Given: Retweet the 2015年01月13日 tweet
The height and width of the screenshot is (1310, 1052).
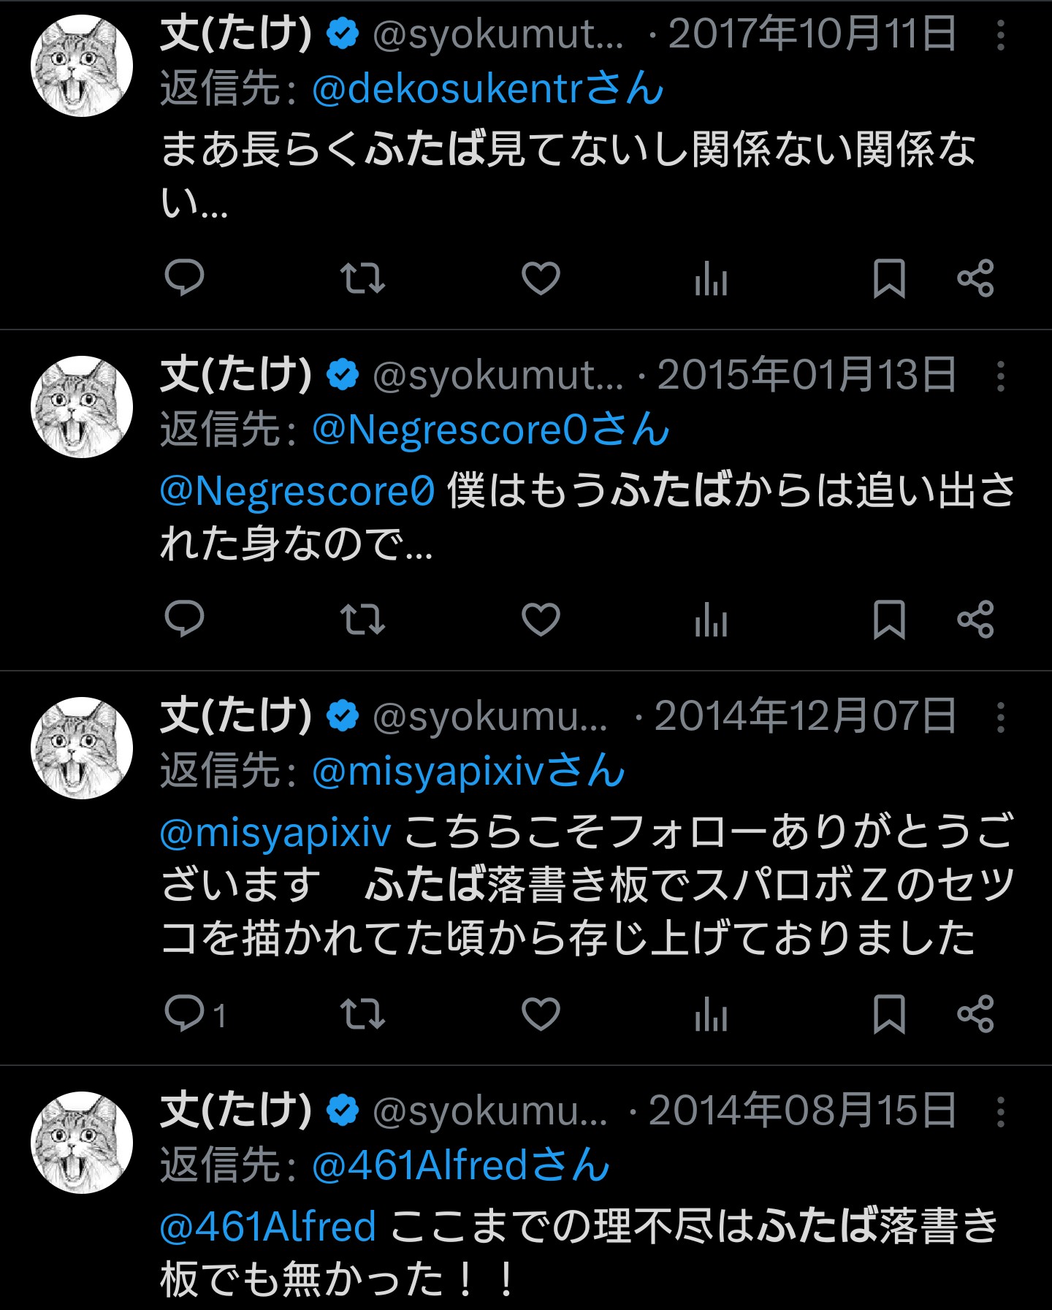Looking at the screenshot, I should [x=362, y=620].
